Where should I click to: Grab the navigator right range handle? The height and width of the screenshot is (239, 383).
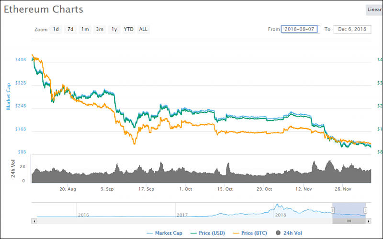[365, 210]
